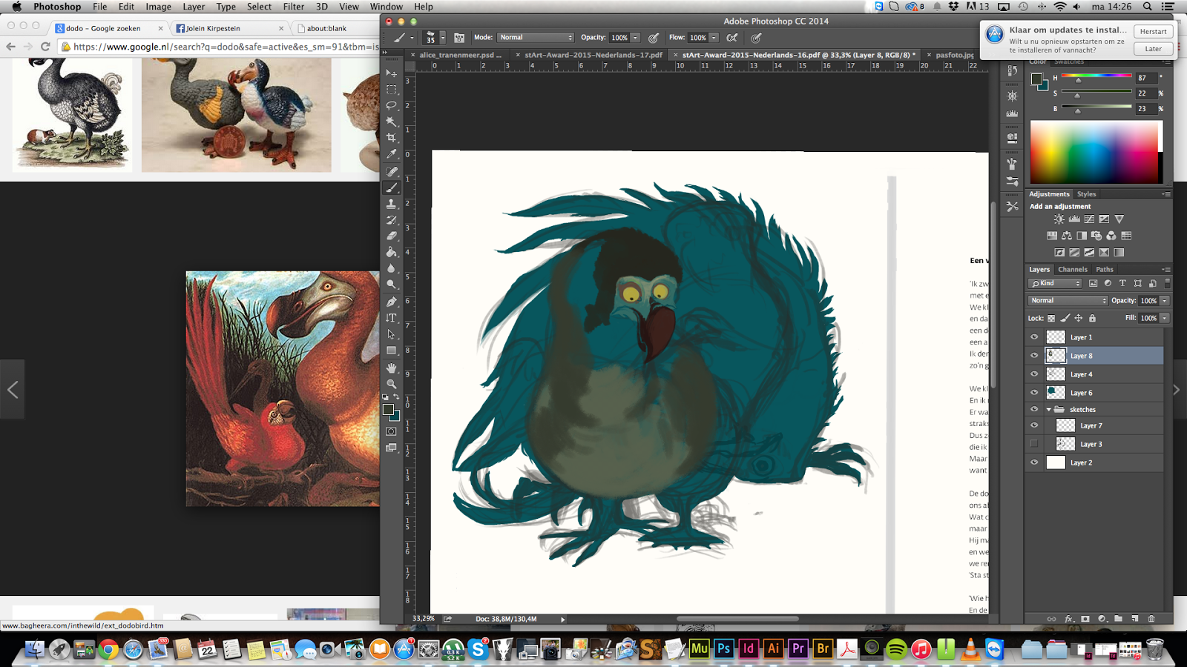Image resolution: width=1187 pixels, height=667 pixels.
Task: Select the Lasso tool
Action: click(x=391, y=106)
